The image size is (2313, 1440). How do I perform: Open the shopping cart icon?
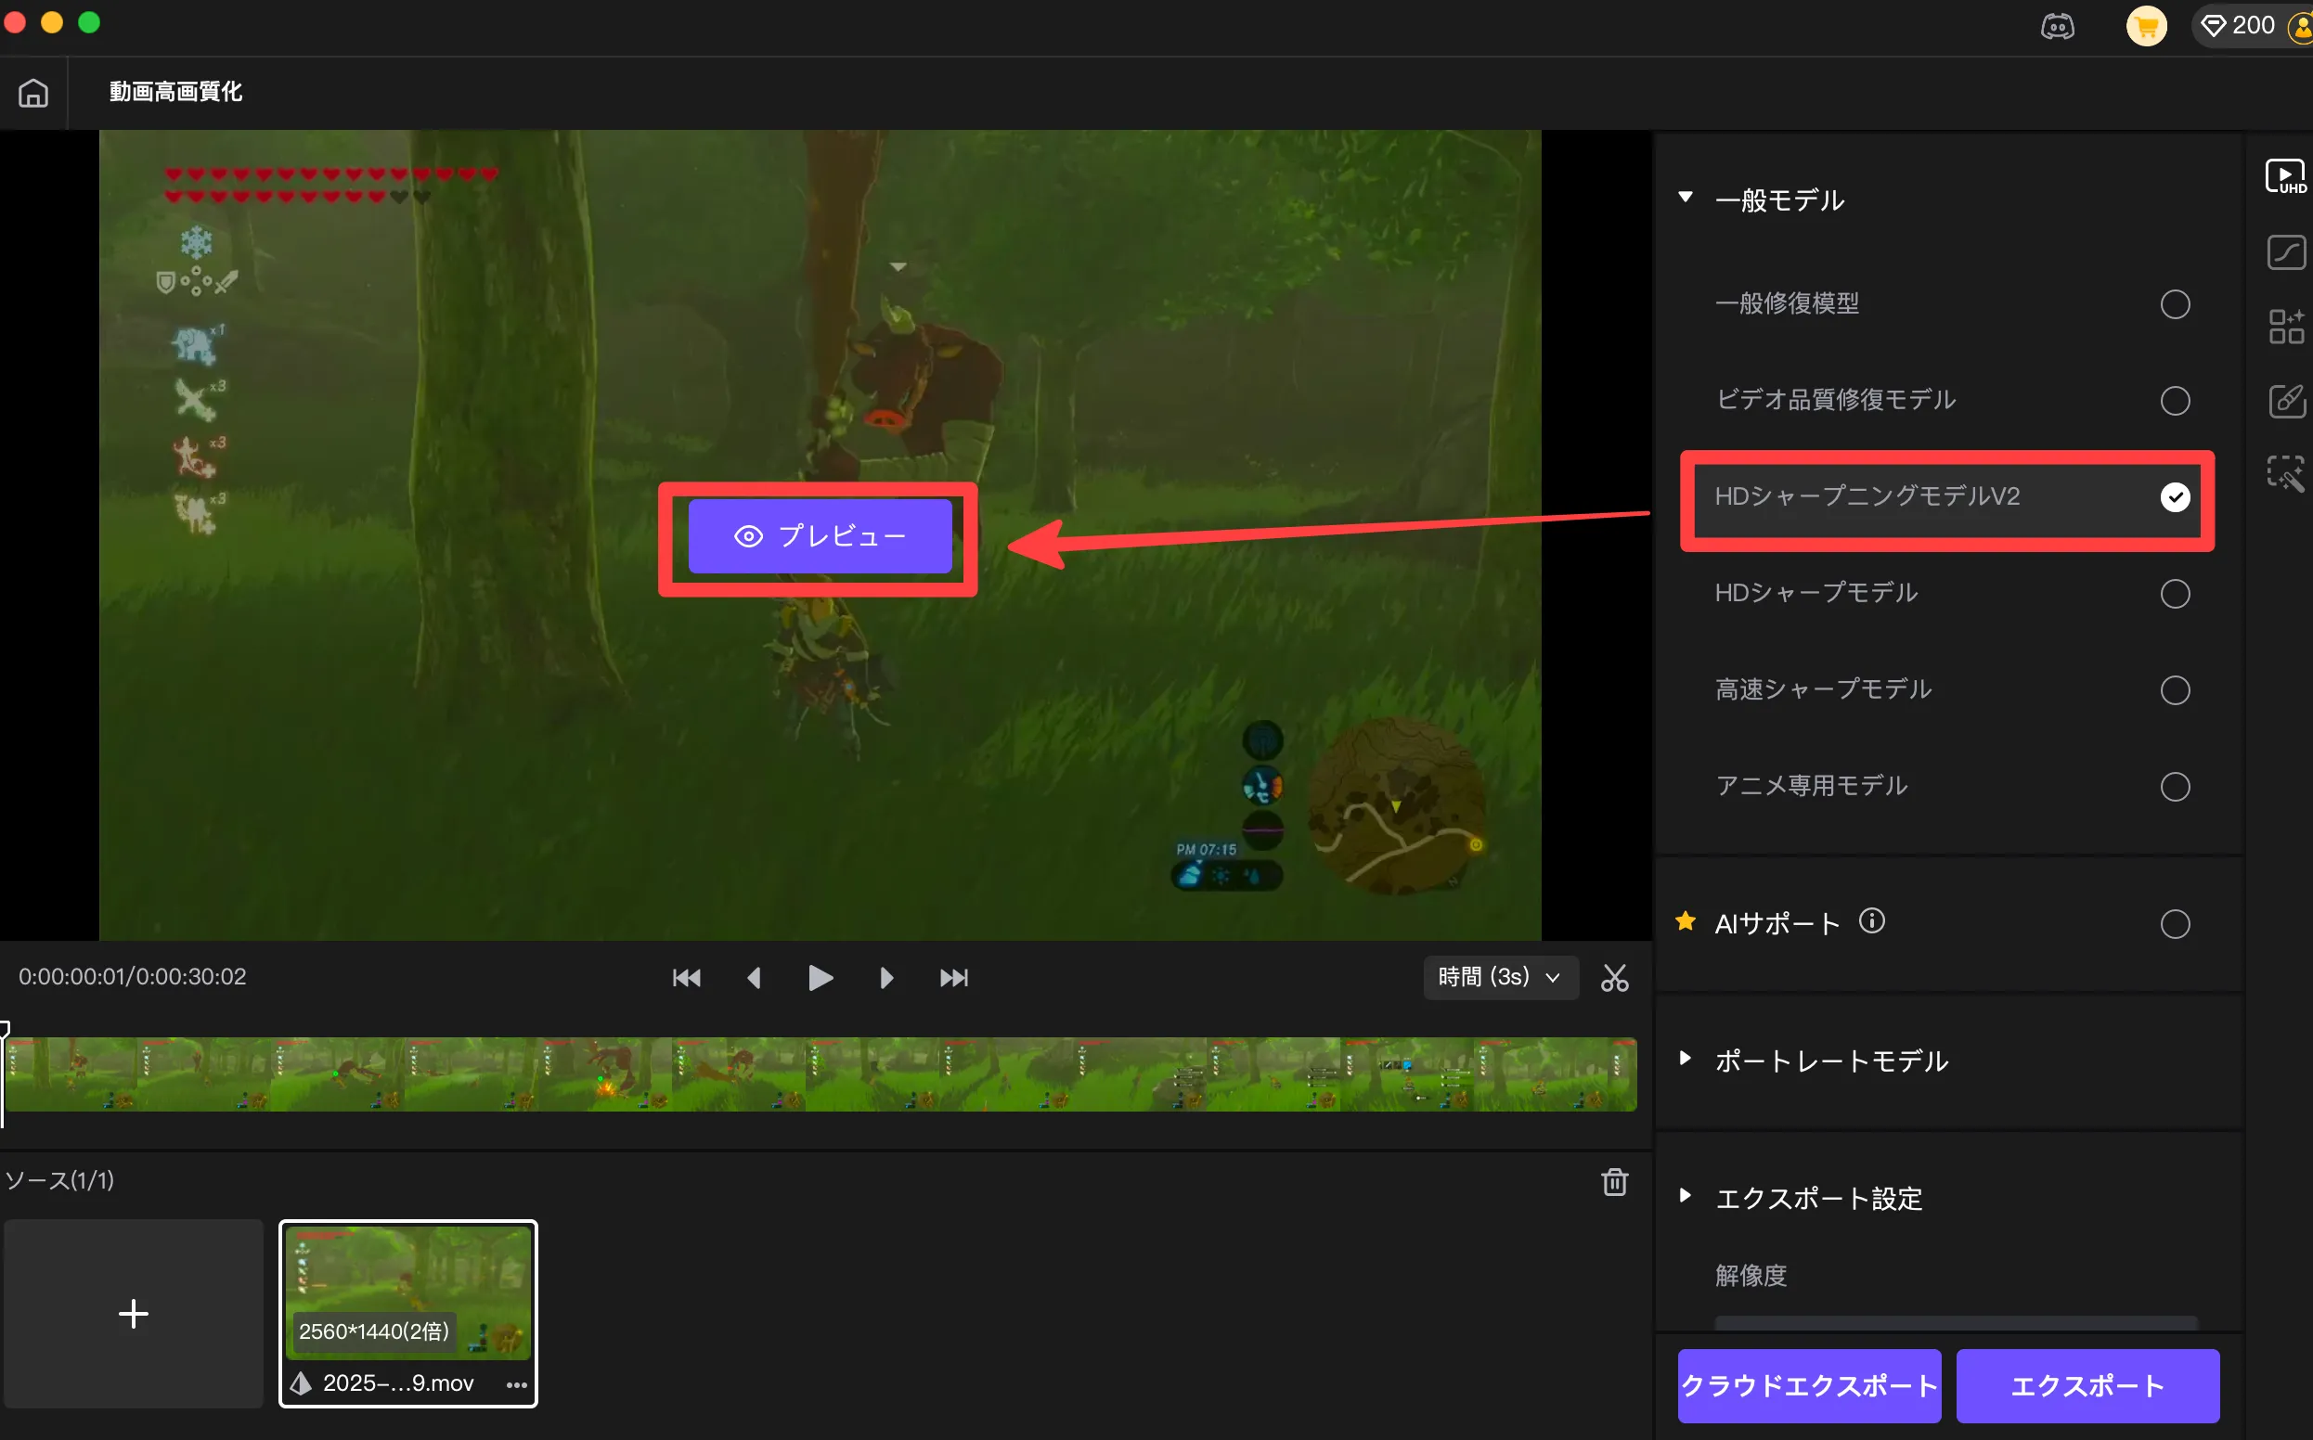tap(2146, 26)
